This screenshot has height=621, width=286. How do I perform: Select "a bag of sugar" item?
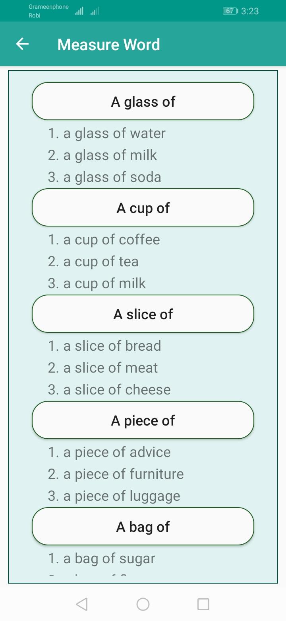[x=101, y=559]
